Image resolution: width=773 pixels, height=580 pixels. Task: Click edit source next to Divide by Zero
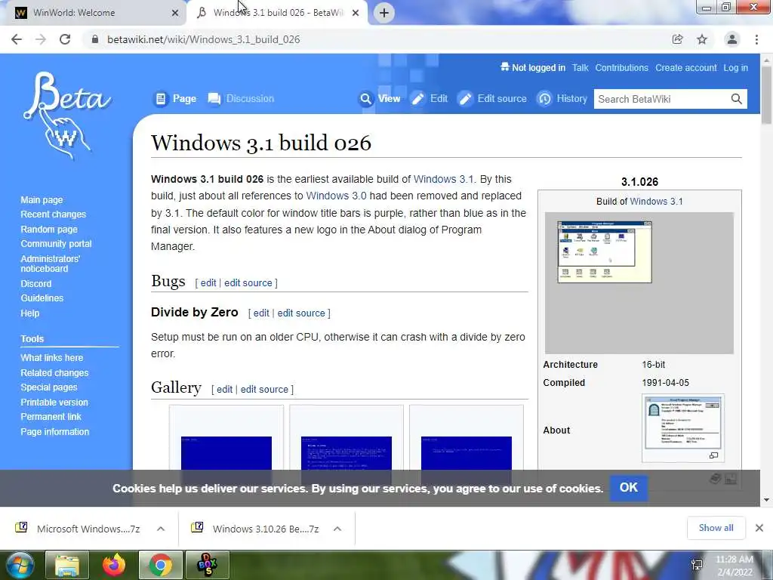click(x=301, y=313)
